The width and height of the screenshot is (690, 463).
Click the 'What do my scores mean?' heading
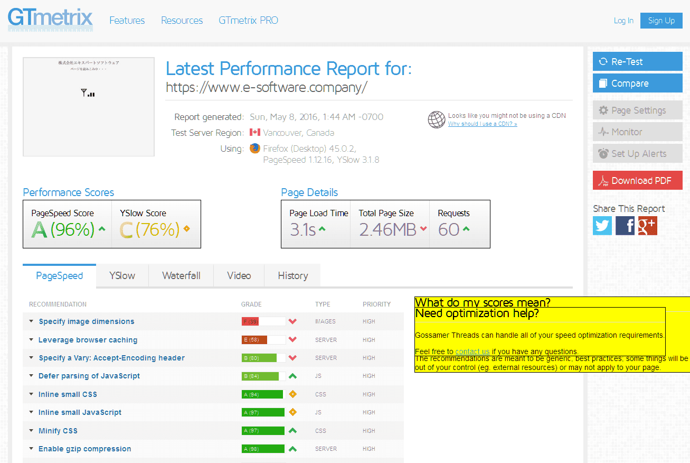pos(483,302)
